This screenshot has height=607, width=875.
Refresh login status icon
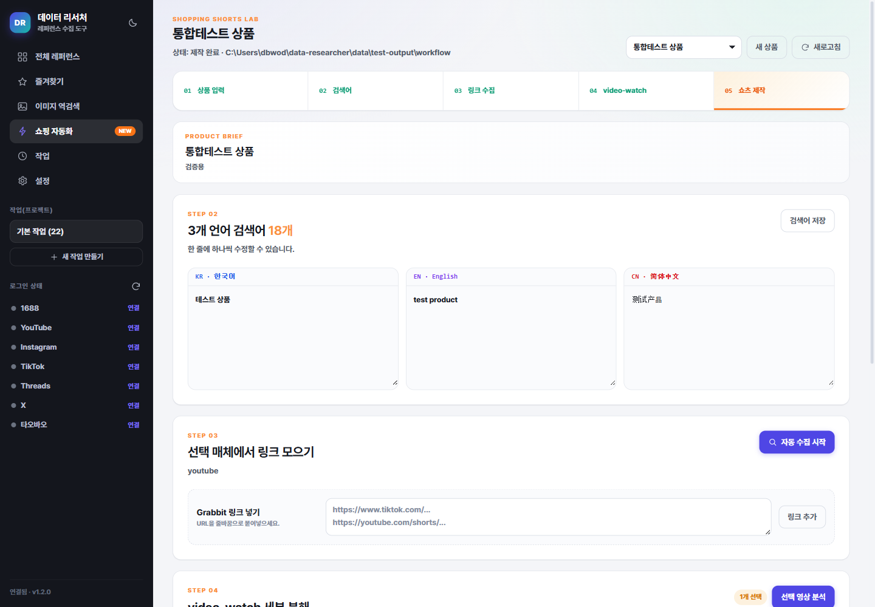136,286
